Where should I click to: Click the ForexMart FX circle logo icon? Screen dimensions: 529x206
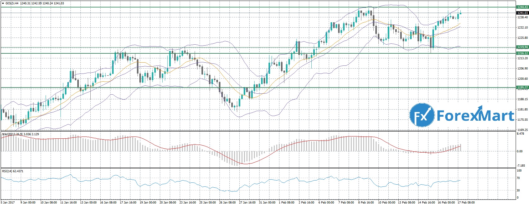click(422, 116)
